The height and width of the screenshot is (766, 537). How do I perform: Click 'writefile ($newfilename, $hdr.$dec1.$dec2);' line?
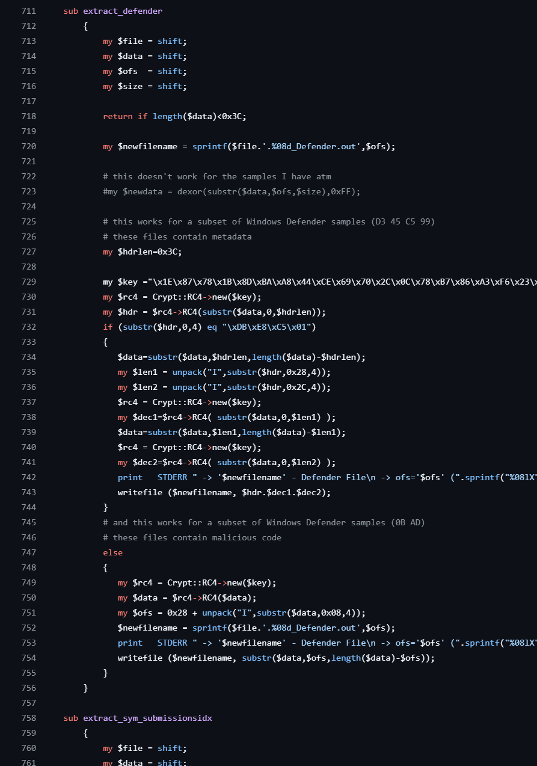coord(224,492)
